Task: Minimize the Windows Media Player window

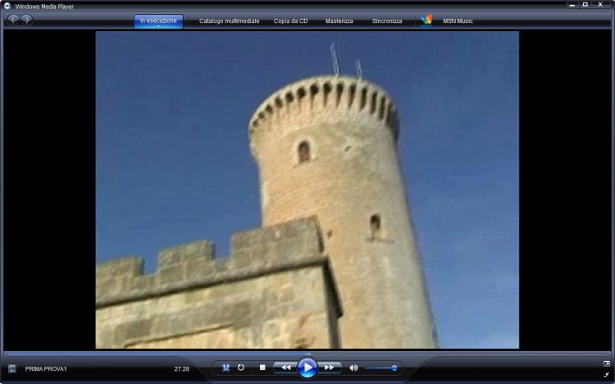Action: pyautogui.click(x=572, y=5)
